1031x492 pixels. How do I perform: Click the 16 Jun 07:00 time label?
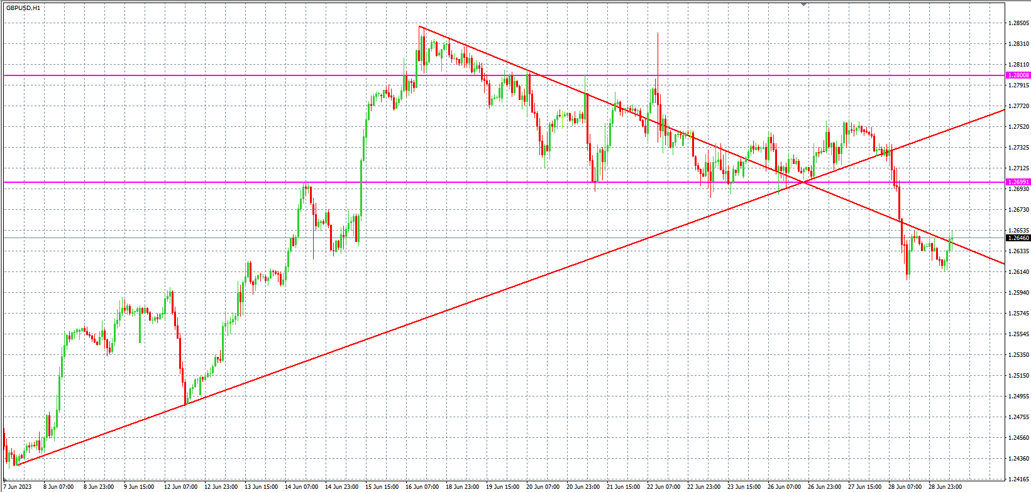pyautogui.click(x=422, y=486)
